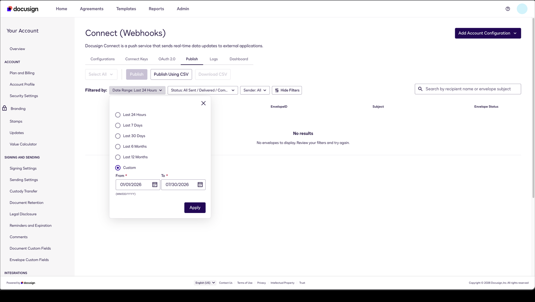The height and width of the screenshot is (302, 535).
Task: Switch to the Configurations tab
Action: (x=103, y=59)
